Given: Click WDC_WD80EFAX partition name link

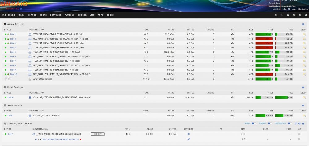Looking at the screenshot, I should 61,139.
